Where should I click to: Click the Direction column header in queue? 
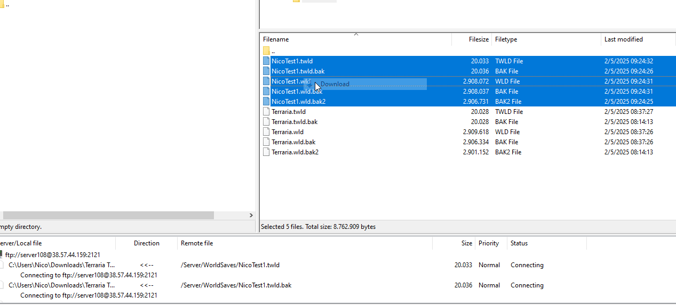(147, 243)
